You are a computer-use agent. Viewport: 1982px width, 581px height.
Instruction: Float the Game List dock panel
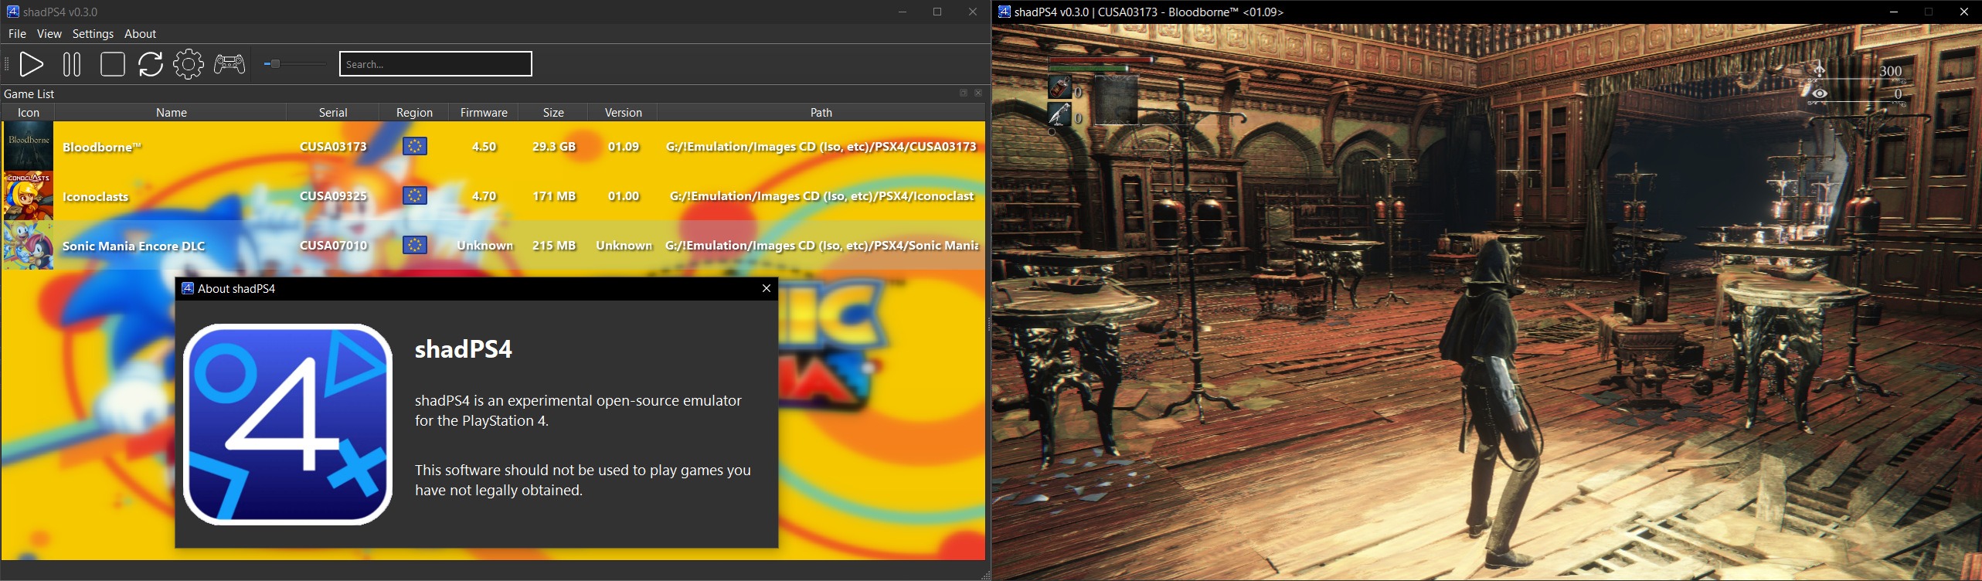point(964,93)
